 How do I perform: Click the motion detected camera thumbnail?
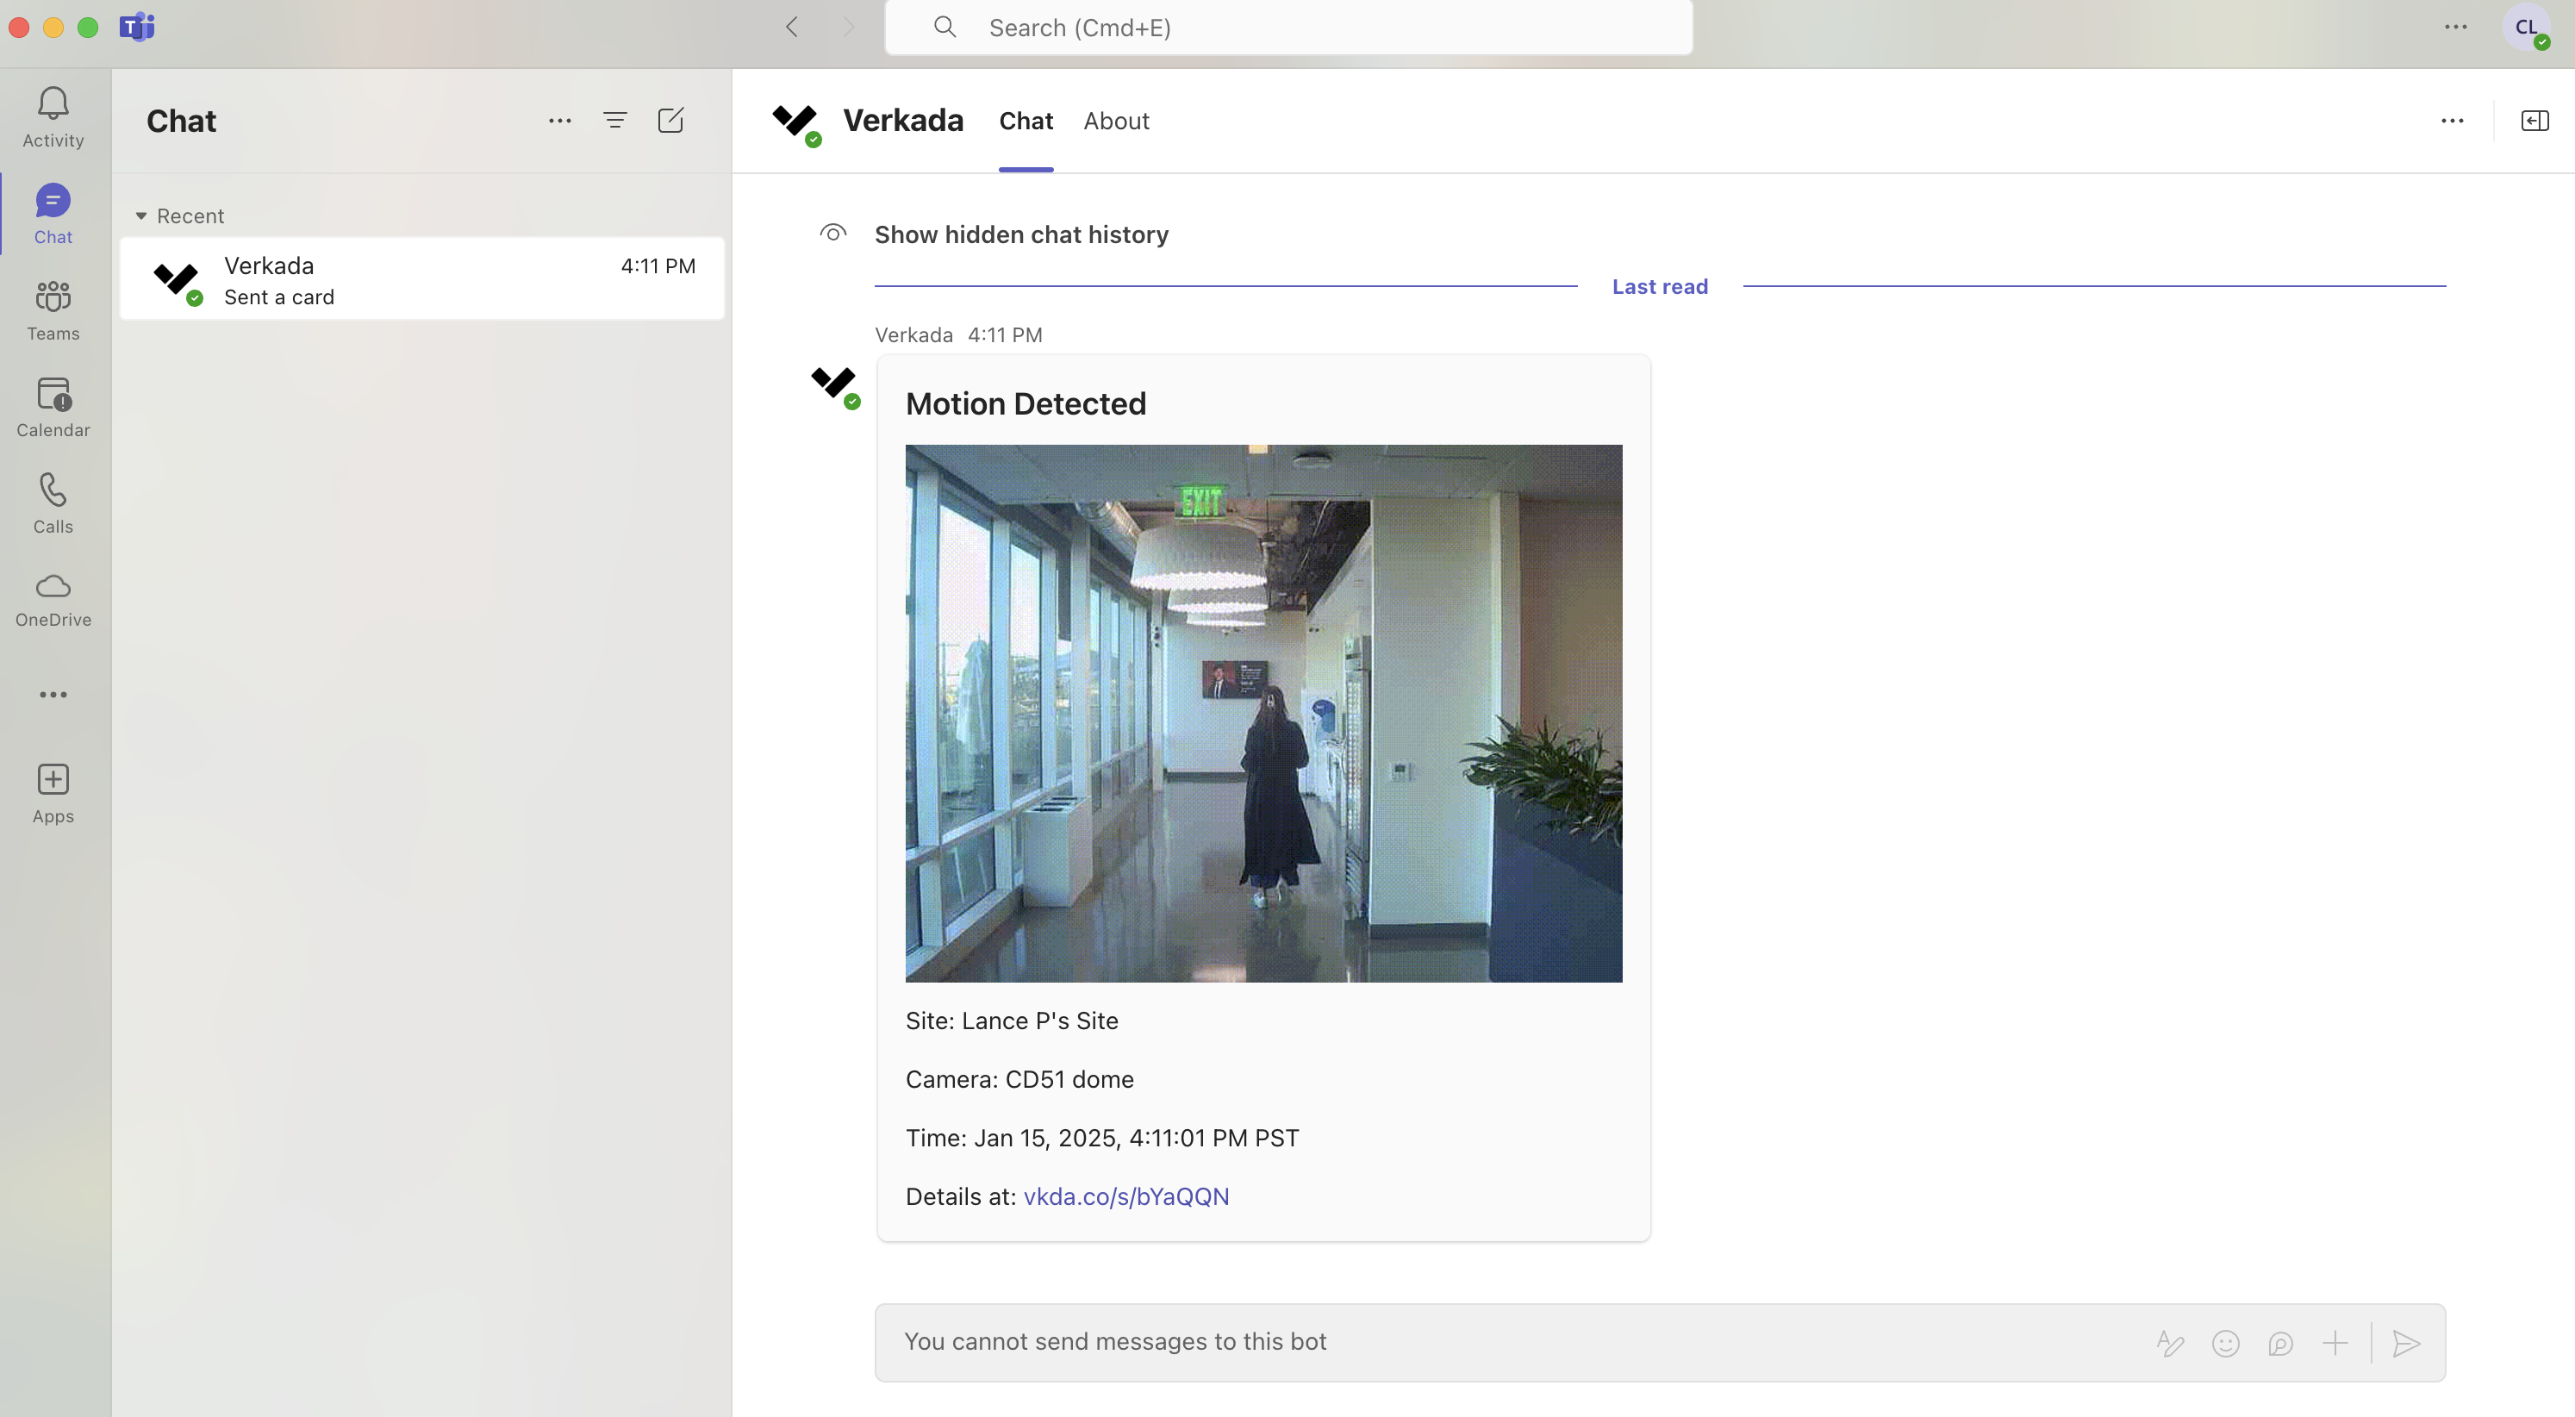click(1263, 712)
